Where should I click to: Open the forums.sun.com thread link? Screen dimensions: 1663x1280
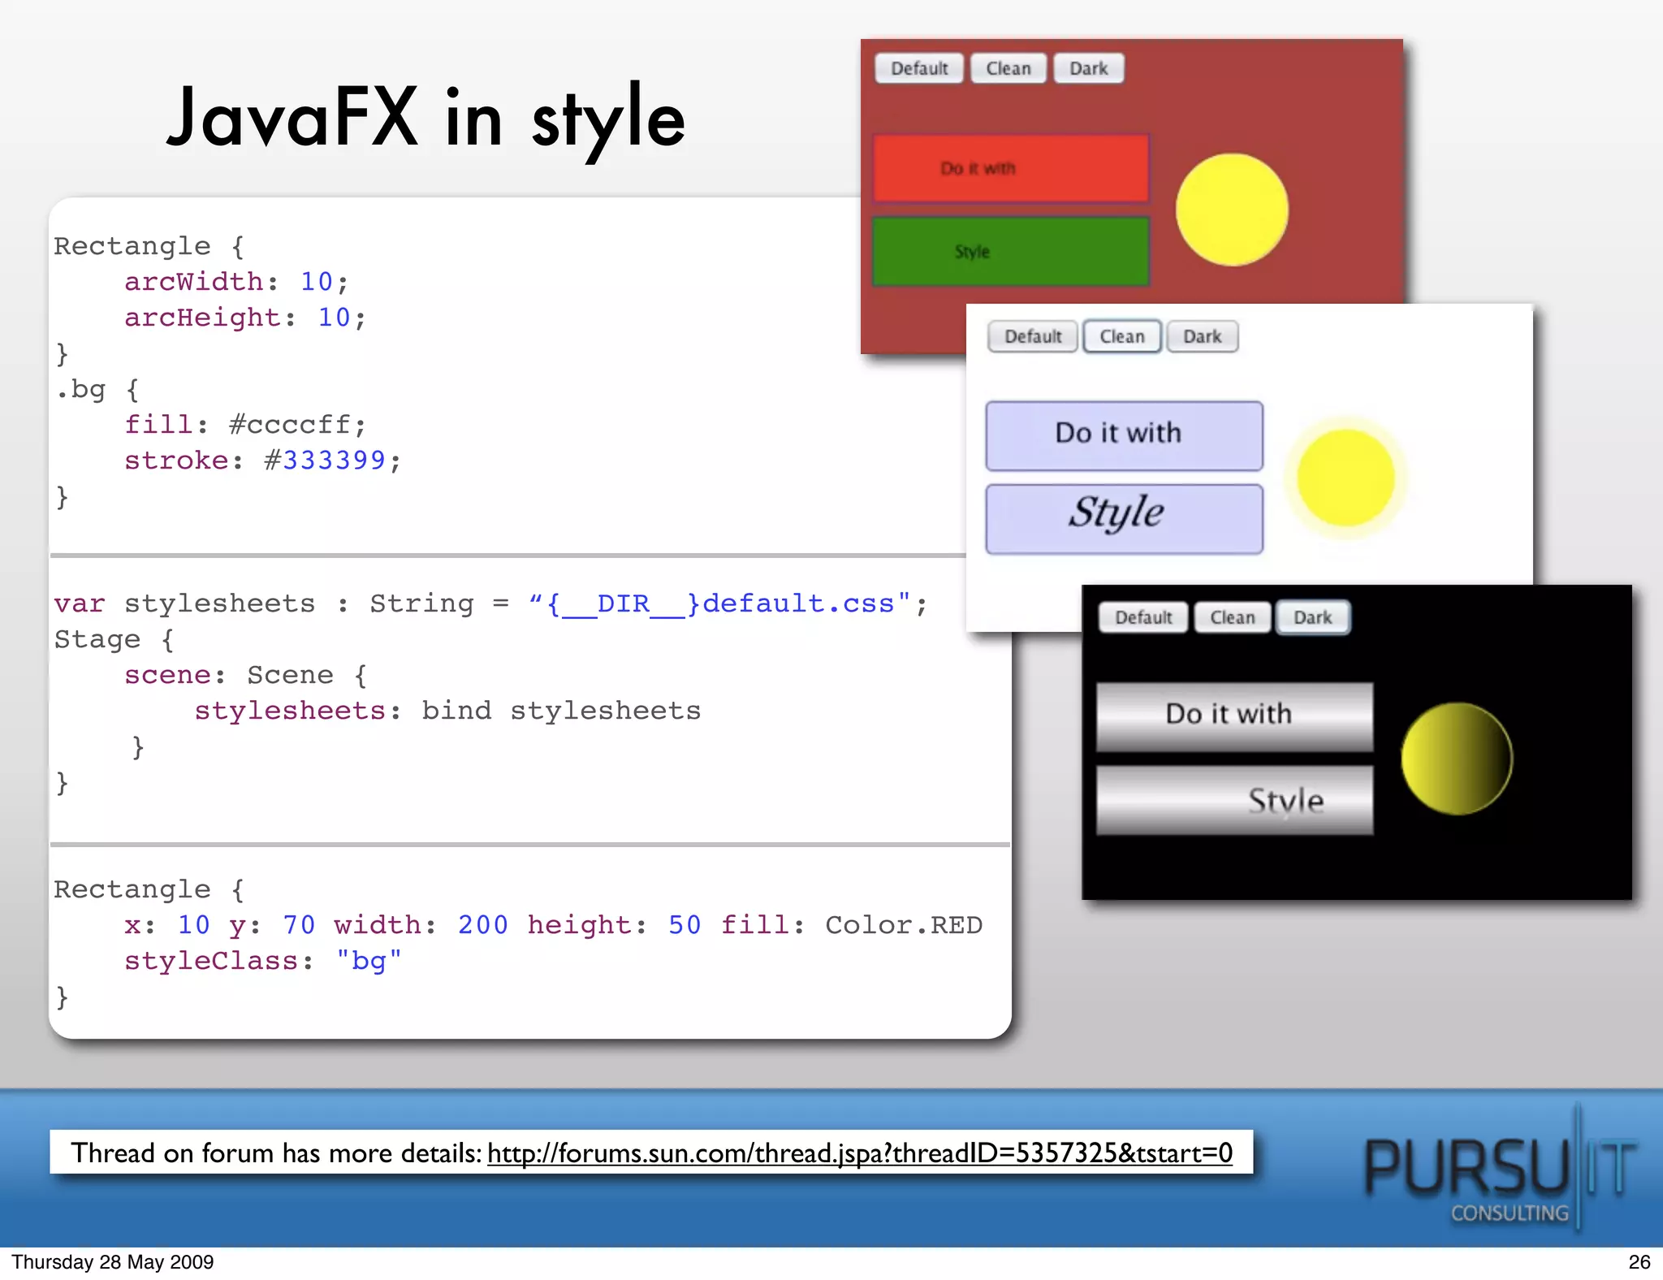point(860,1153)
